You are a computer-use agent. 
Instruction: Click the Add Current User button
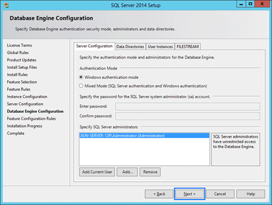(x=97, y=172)
